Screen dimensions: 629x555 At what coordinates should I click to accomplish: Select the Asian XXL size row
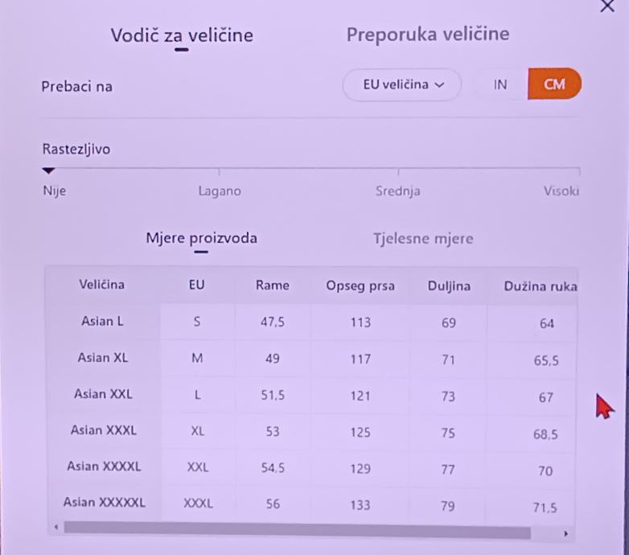pos(102,394)
